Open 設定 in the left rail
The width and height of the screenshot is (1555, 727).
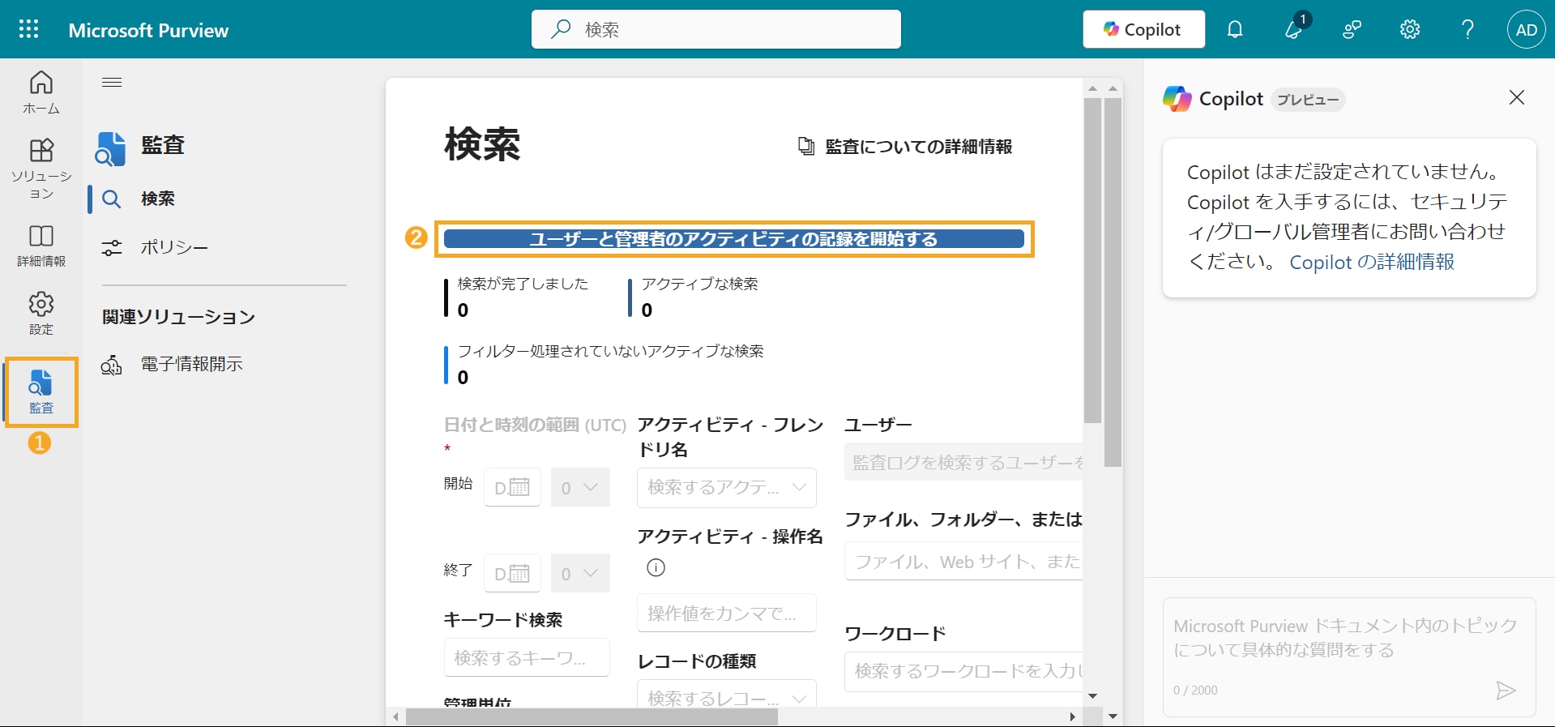[41, 314]
